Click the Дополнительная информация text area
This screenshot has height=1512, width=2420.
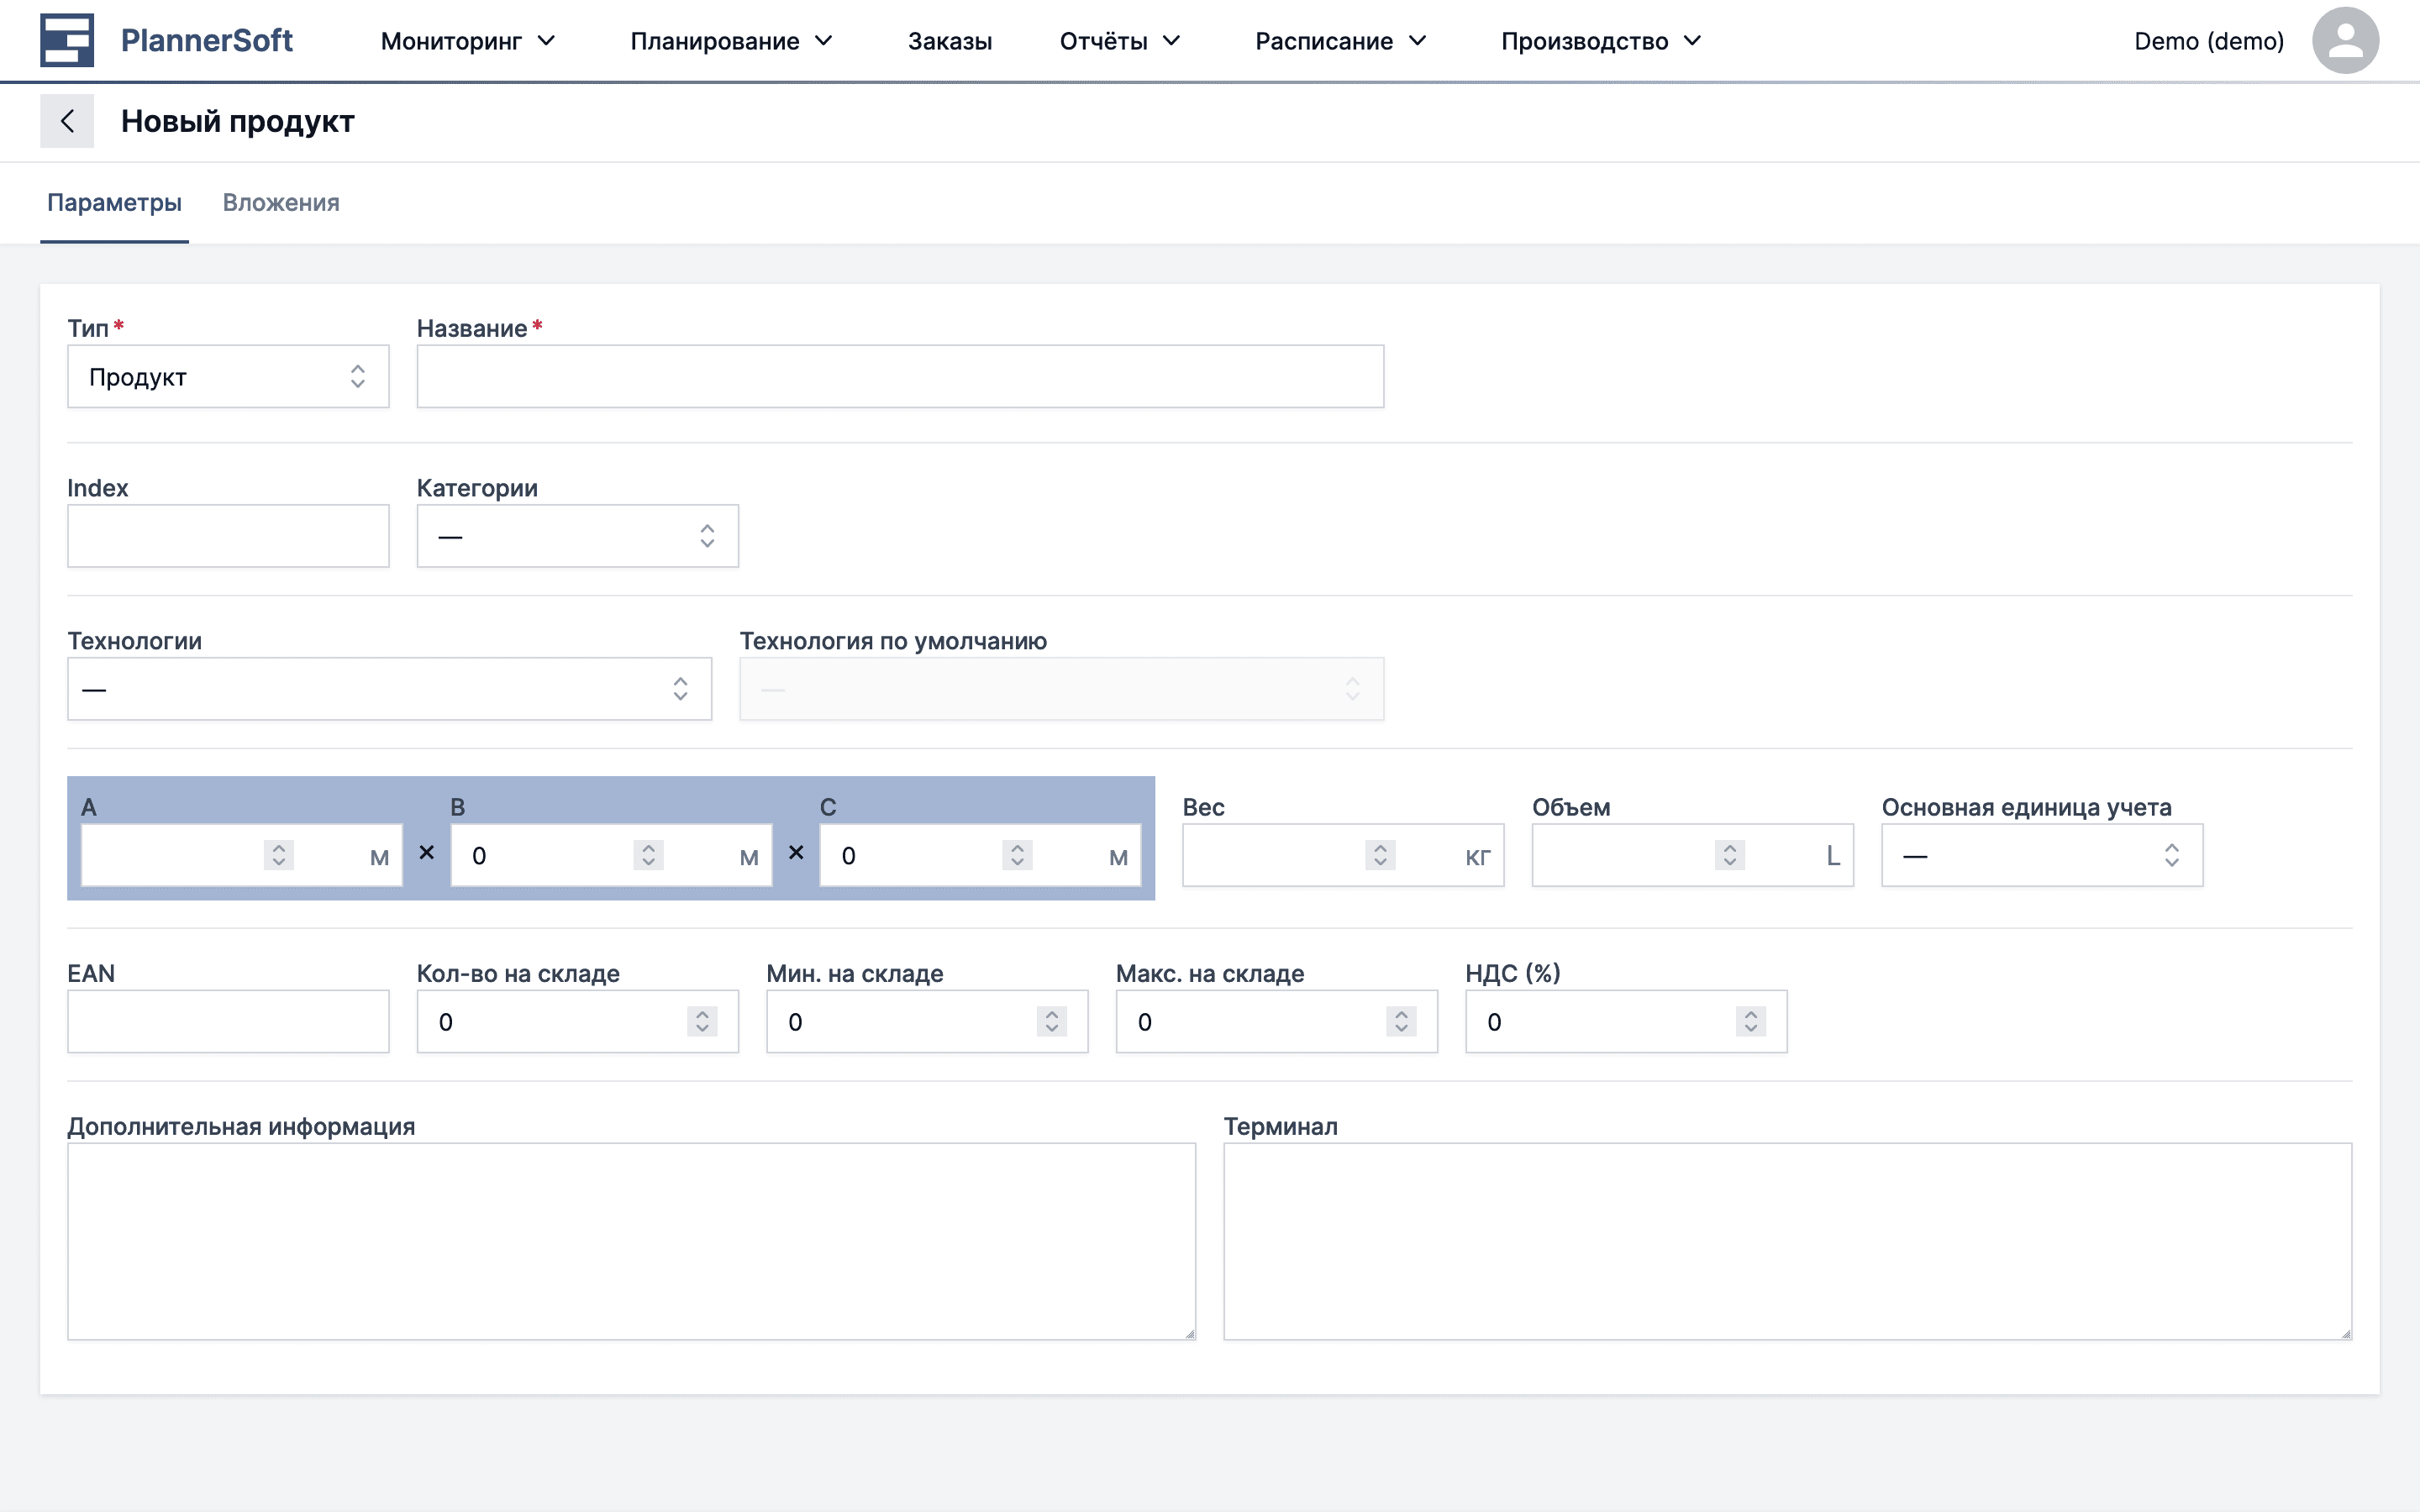click(x=631, y=1241)
